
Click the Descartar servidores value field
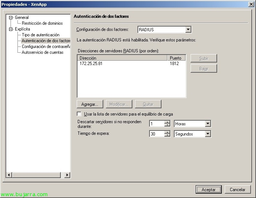point(157,124)
